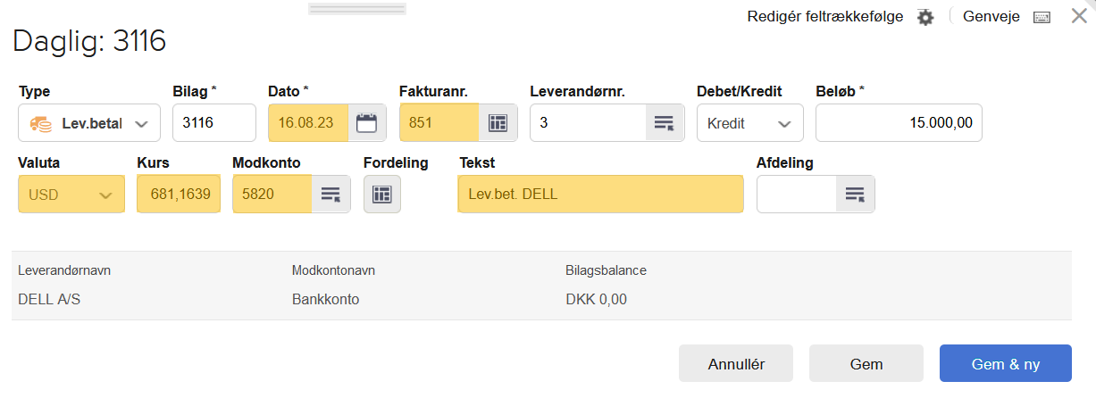The width and height of the screenshot is (1096, 398).
Task: Click the keyboard icon next to Genveje
Action: (x=1042, y=17)
